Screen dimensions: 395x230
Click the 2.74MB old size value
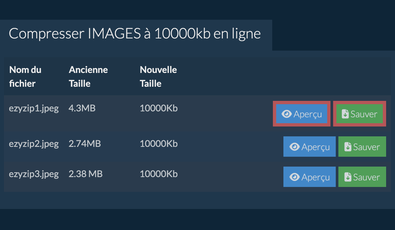coord(85,144)
